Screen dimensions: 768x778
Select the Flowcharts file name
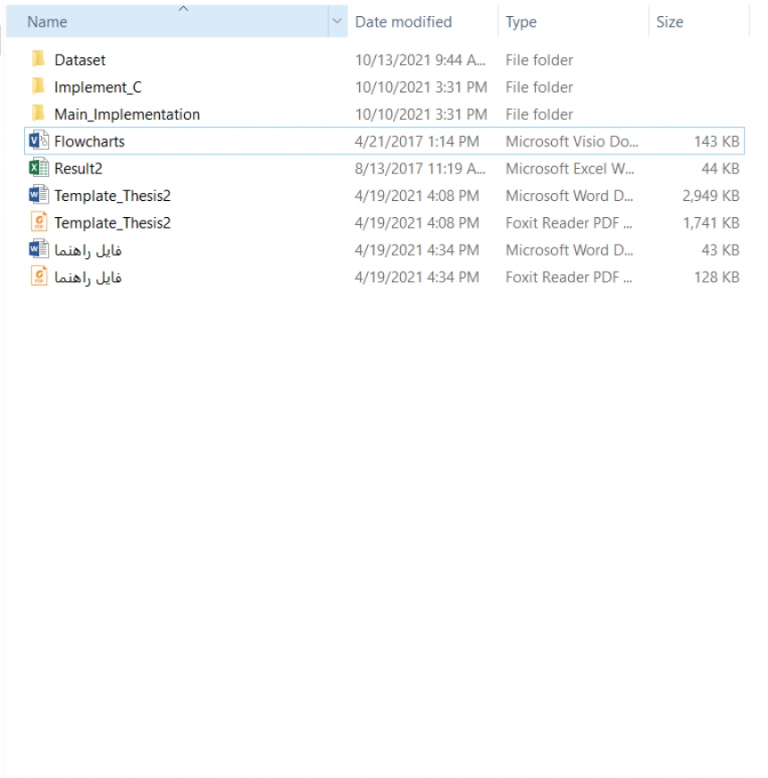point(89,141)
